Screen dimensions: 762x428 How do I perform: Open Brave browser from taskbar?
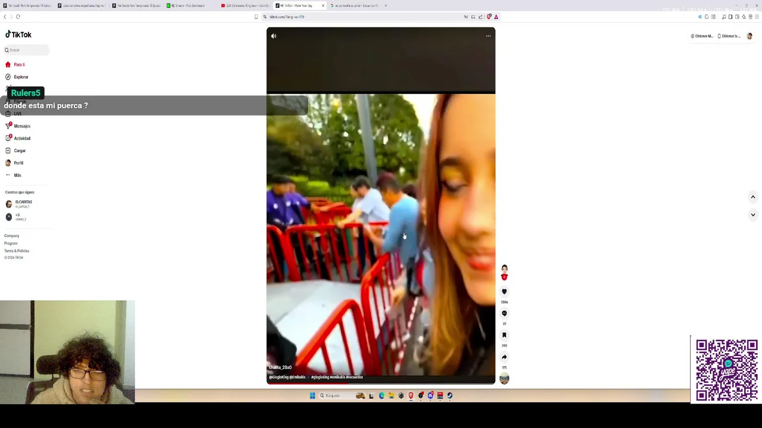coord(411,395)
